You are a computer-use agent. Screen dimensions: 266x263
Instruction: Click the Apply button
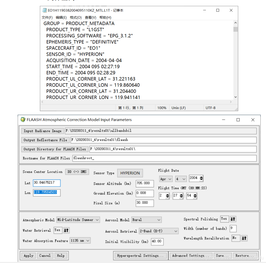pyautogui.click(x=28, y=255)
